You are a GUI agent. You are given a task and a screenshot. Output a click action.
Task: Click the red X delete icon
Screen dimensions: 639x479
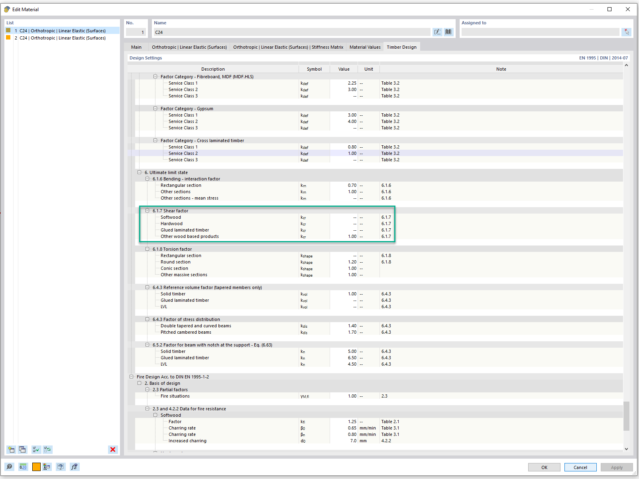(x=113, y=449)
